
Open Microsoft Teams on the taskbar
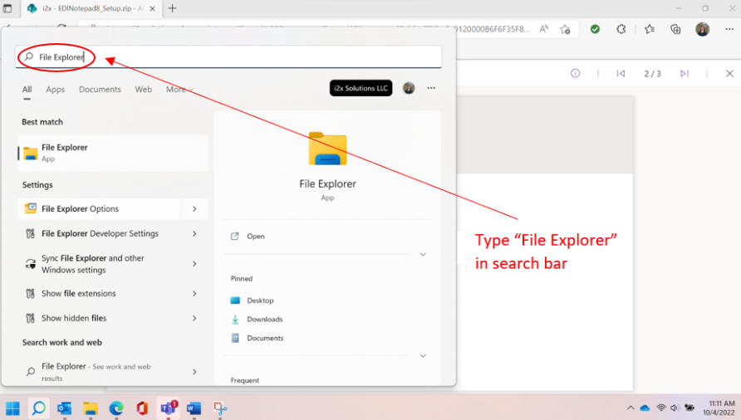tap(169, 408)
